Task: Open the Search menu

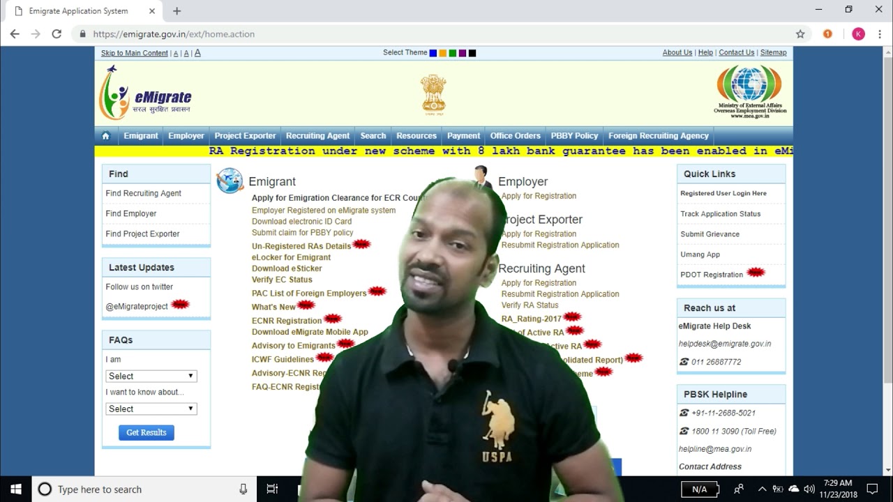Action: tap(373, 136)
